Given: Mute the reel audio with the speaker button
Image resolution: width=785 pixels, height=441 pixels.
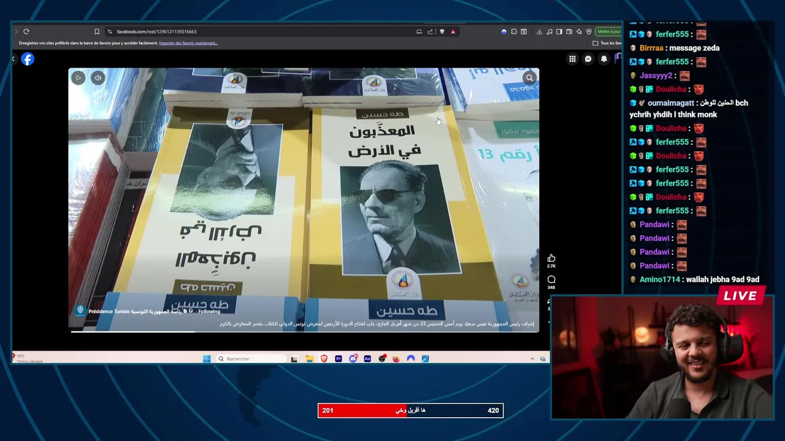Looking at the screenshot, I should point(98,78).
